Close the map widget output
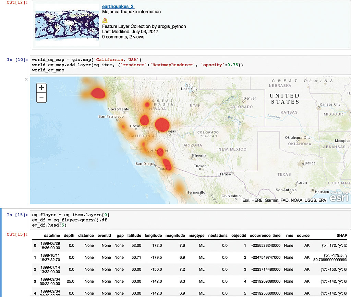The width and height of the screenshot is (351, 297). [x=26, y=79]
